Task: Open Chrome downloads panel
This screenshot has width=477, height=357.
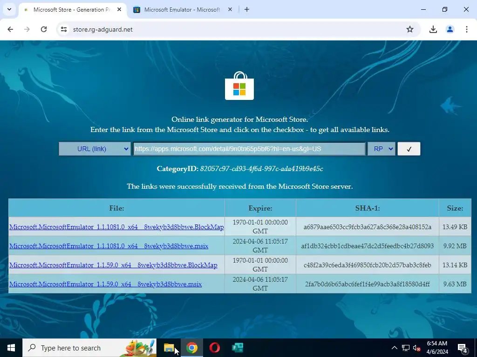Action: (x=433, y=29)
